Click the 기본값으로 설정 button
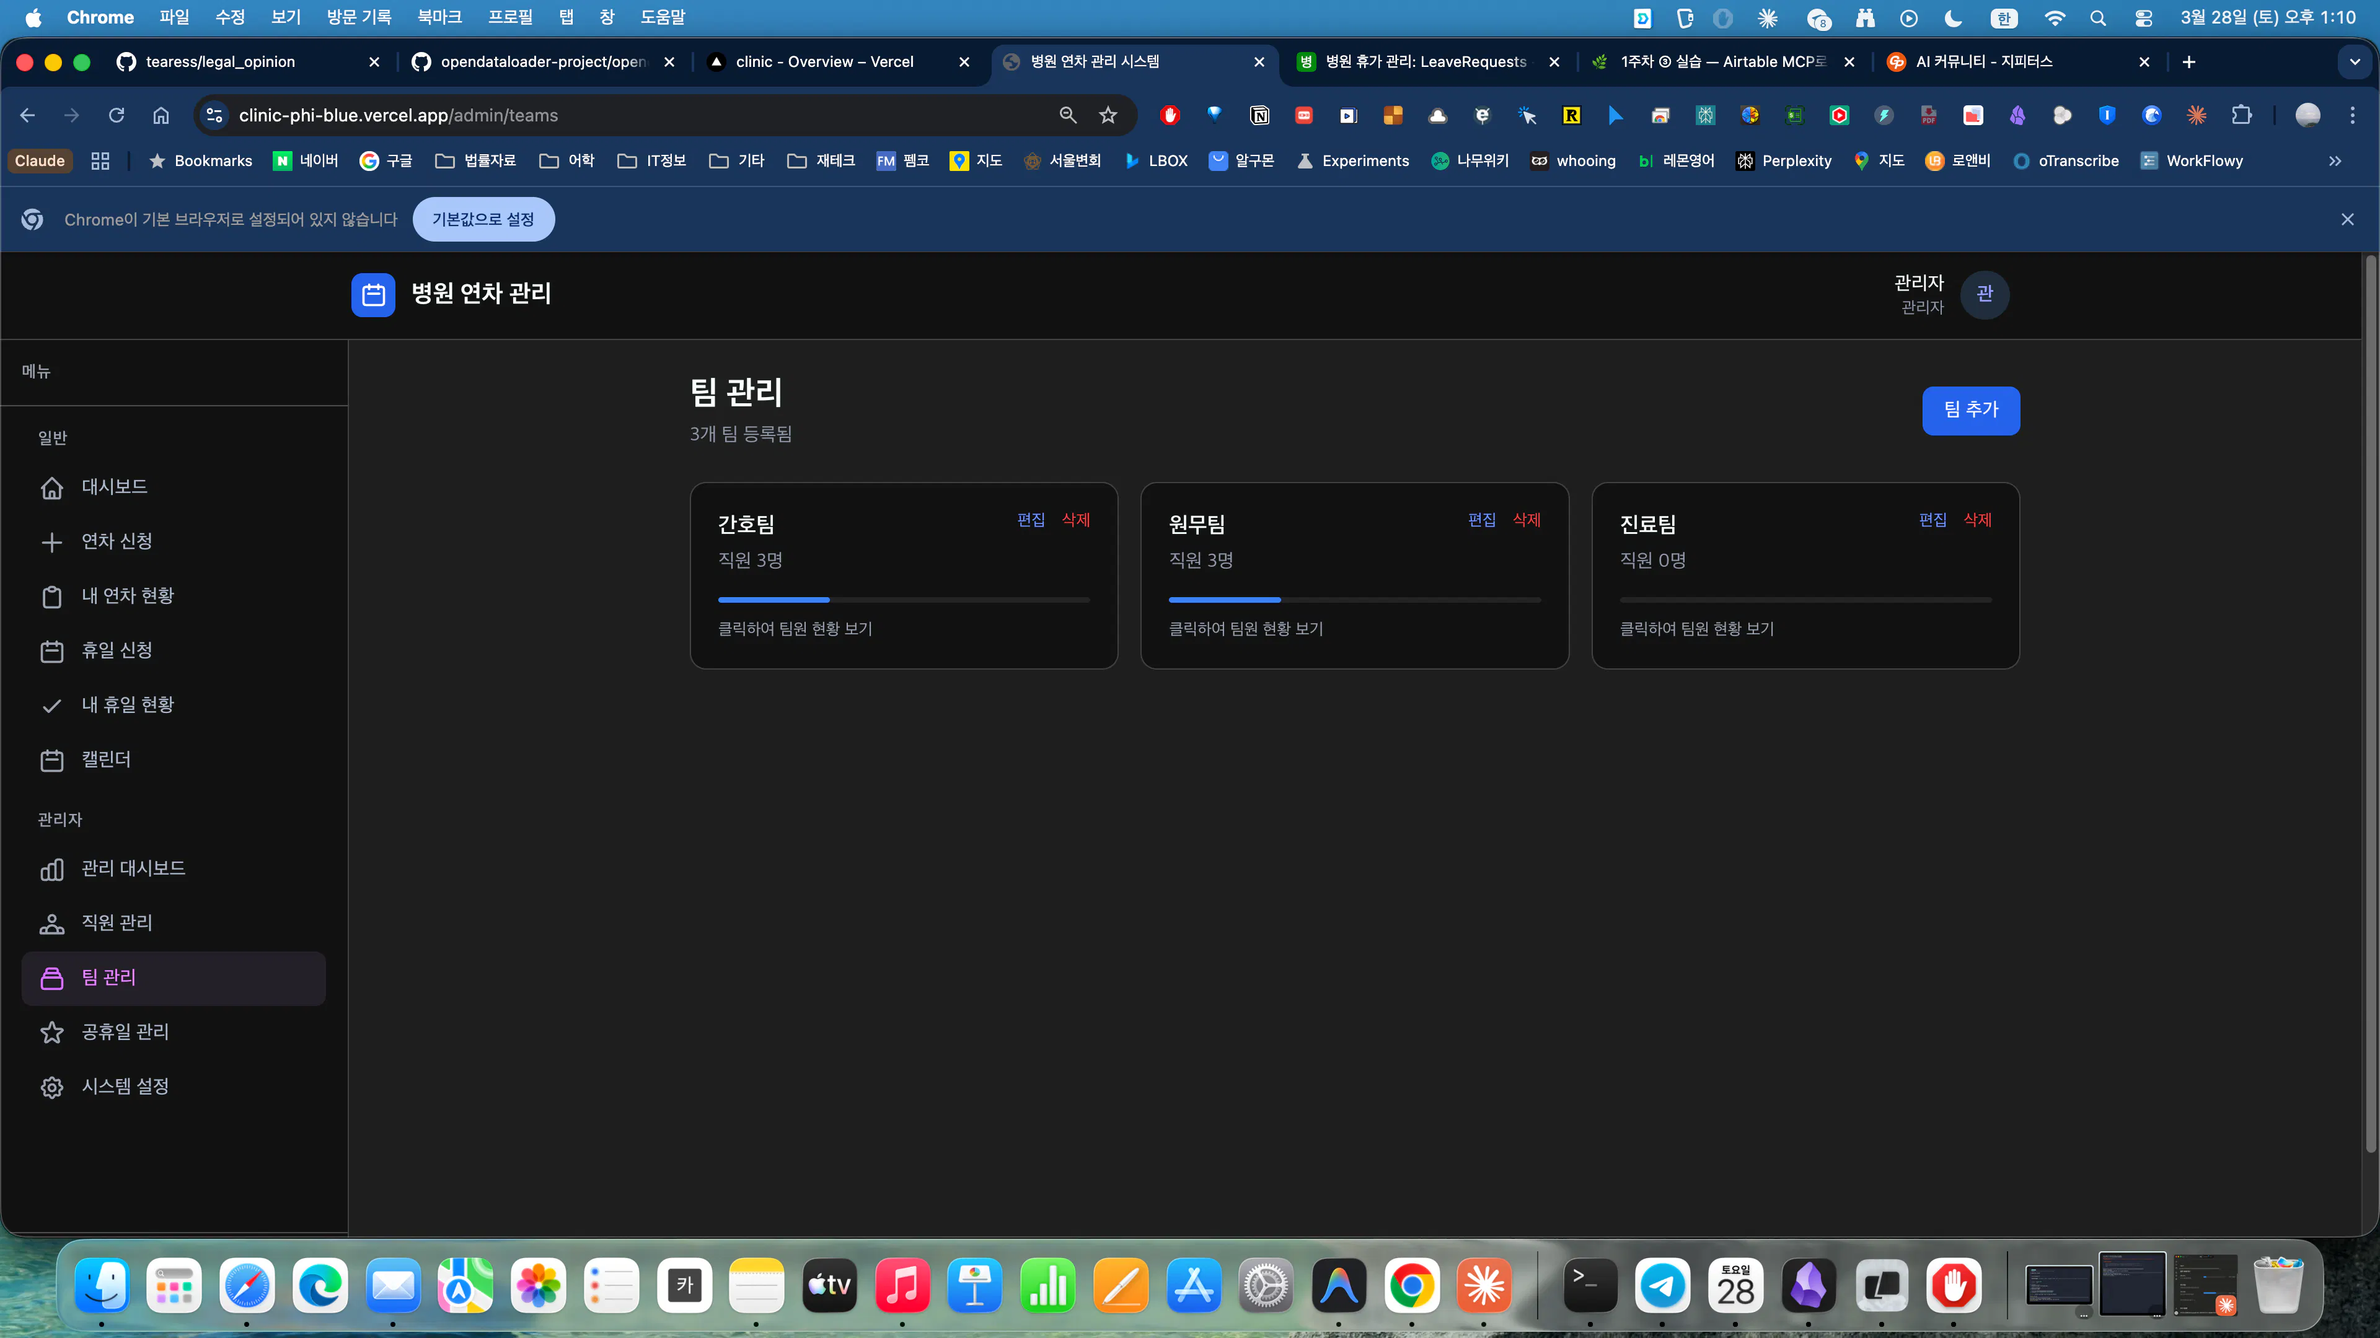The width and height of the screenshot is (2380, 1338). pyautogui.click(x=483, y=220)
